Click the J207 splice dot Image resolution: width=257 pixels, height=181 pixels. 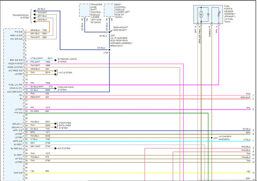tap(110, 32)
